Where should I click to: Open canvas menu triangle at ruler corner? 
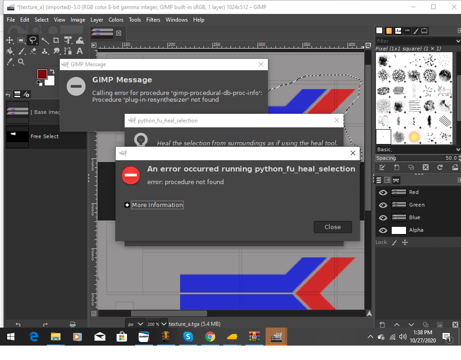pos(94,45)
